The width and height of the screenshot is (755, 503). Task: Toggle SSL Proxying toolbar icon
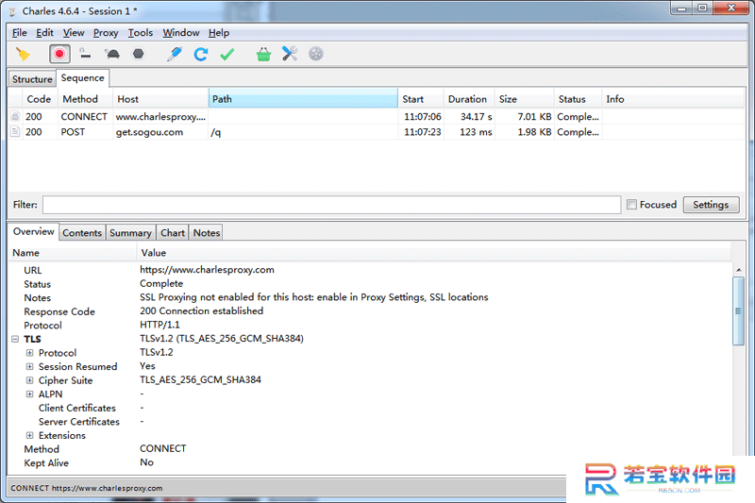pos(85,54)
